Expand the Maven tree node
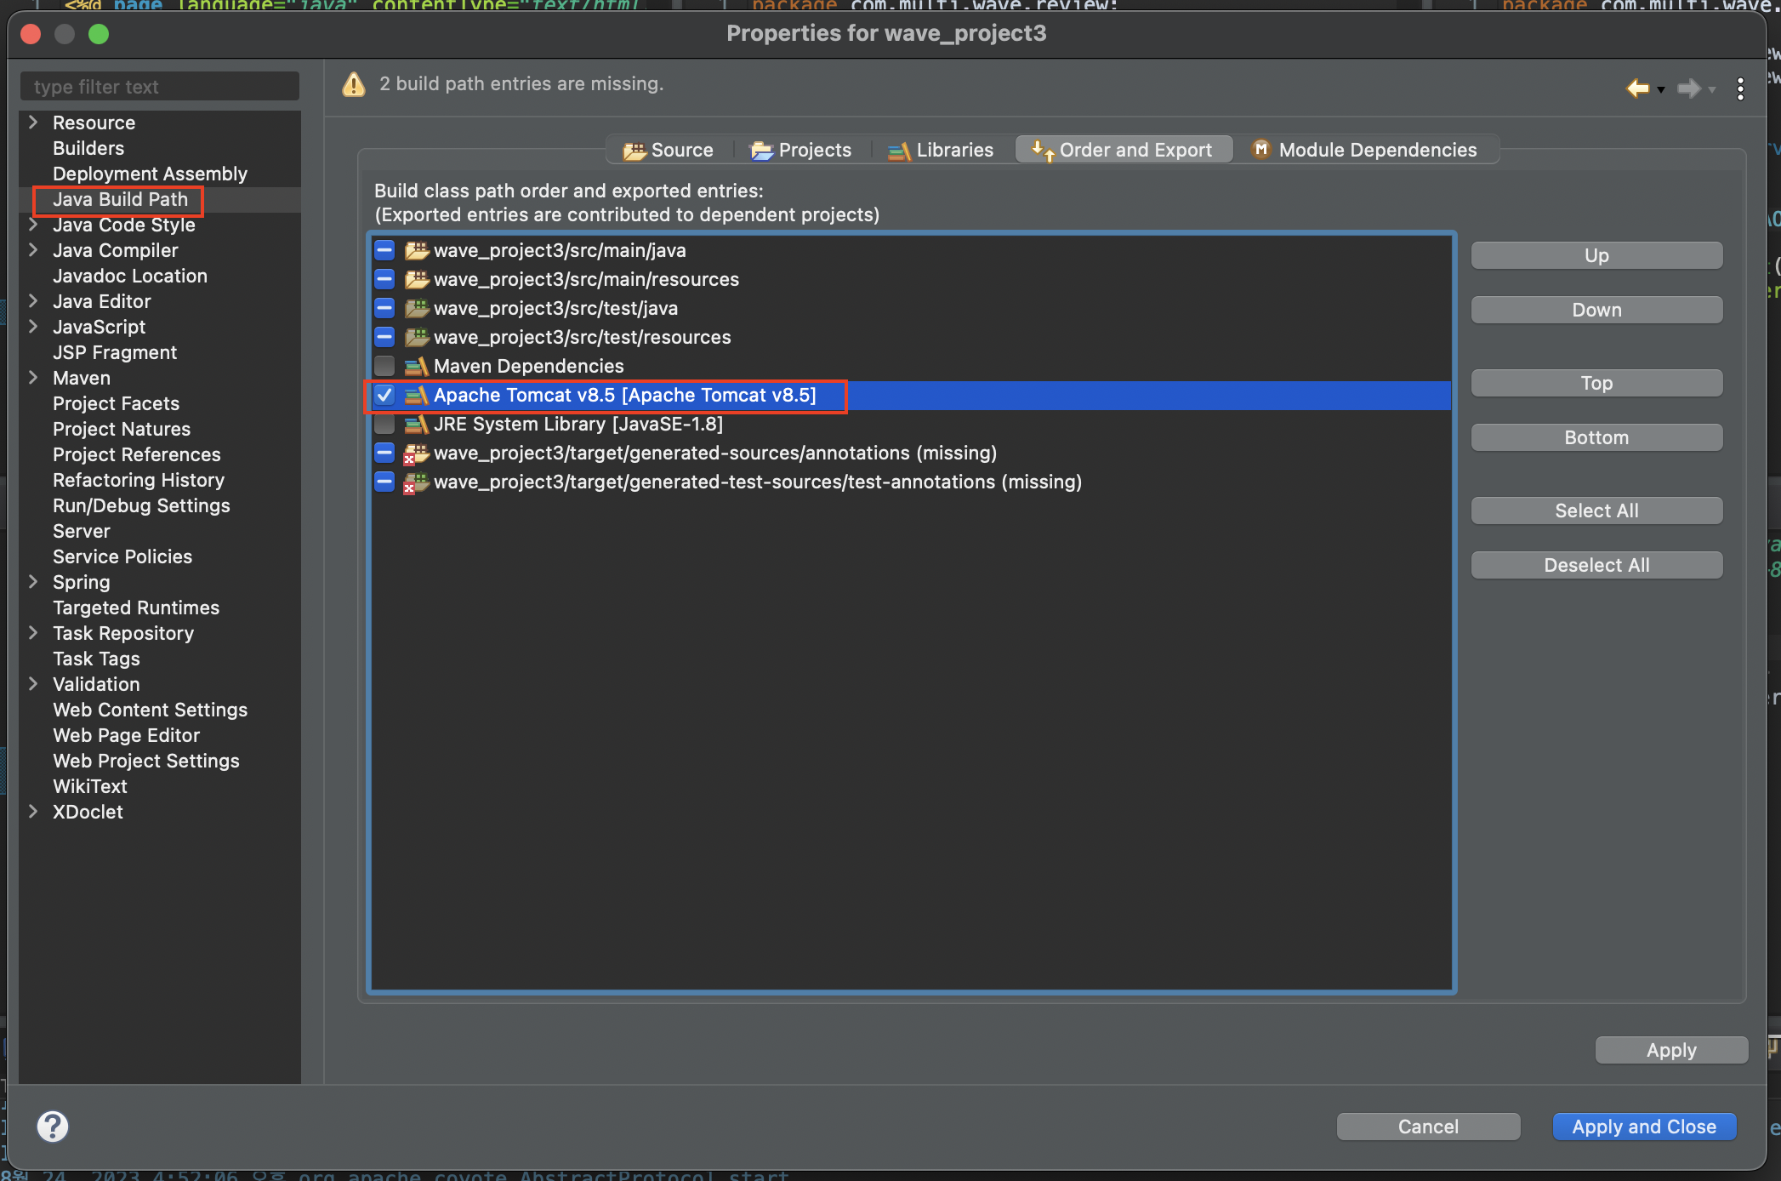The image size is (1781, 1181). [x=33, y=378]
